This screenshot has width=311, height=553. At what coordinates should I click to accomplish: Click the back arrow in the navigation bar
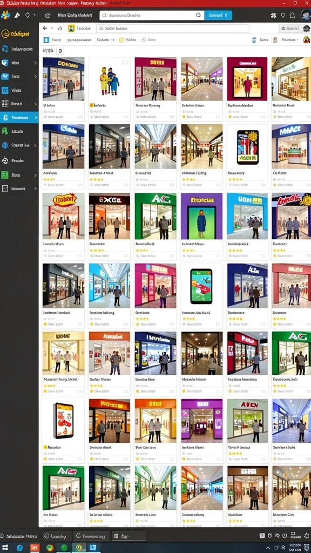tap(45, 28)
